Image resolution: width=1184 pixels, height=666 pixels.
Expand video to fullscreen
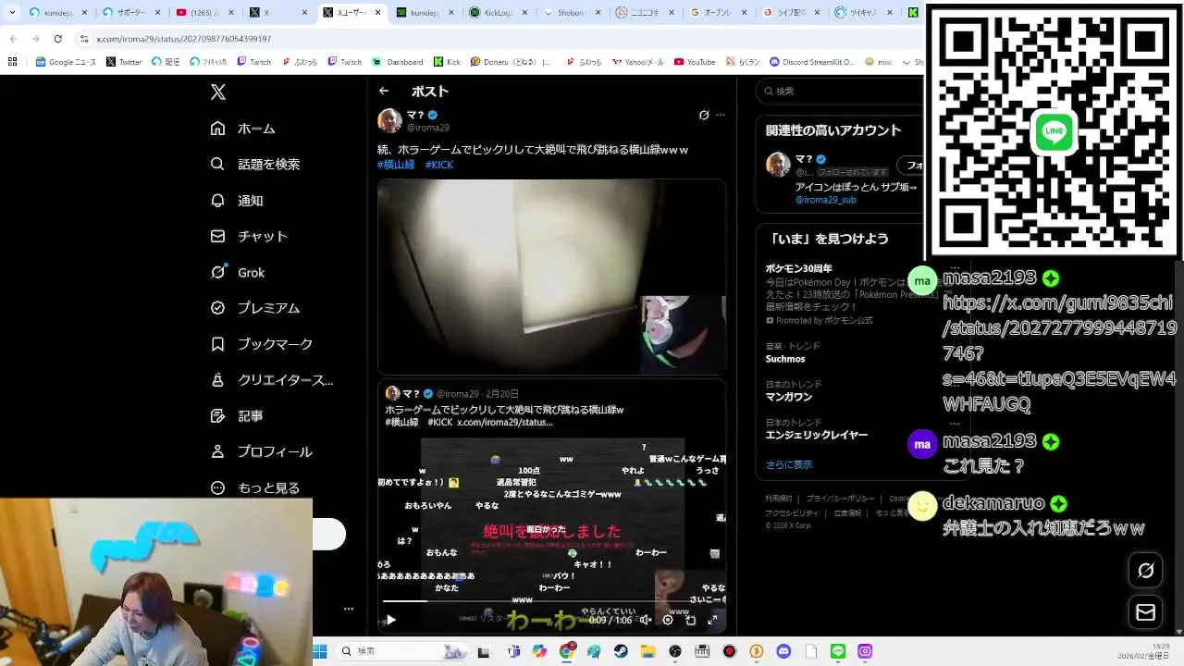[712, 620]
